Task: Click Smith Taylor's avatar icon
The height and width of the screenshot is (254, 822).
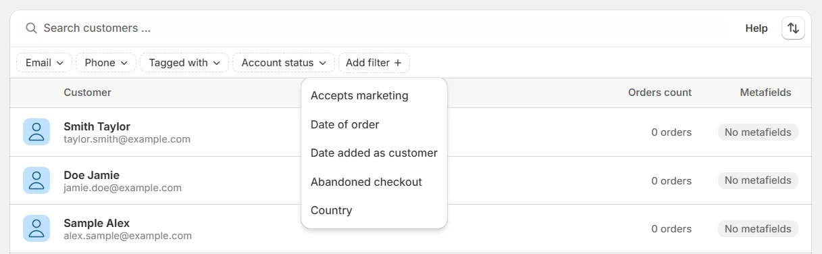Action: point(36,132)
